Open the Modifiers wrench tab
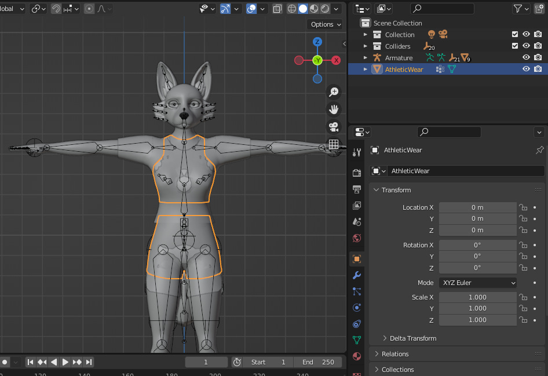 pos(357,275)
